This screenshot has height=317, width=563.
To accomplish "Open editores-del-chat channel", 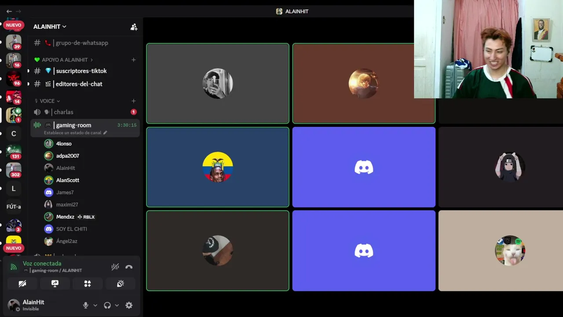I will pyautogui.click(x=85, y=84).
